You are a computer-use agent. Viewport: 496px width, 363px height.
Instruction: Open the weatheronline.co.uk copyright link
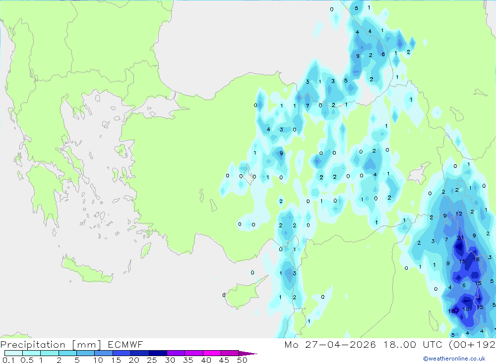click(x=454, y=359)
